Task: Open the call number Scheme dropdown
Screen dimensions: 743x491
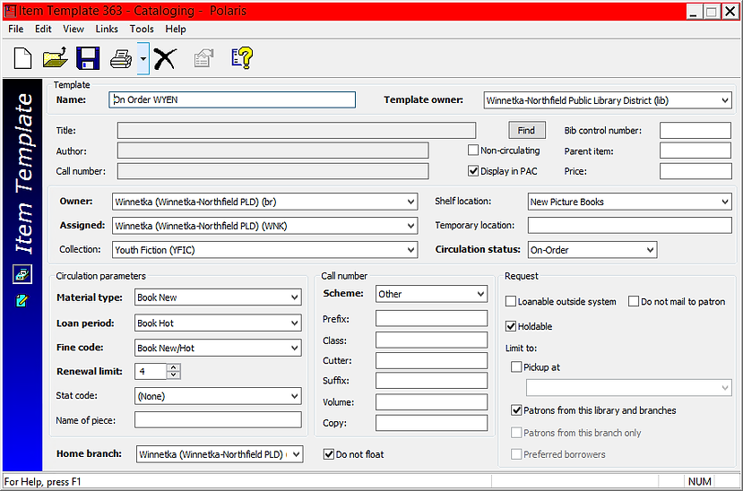Action: (x=480, y=294)
